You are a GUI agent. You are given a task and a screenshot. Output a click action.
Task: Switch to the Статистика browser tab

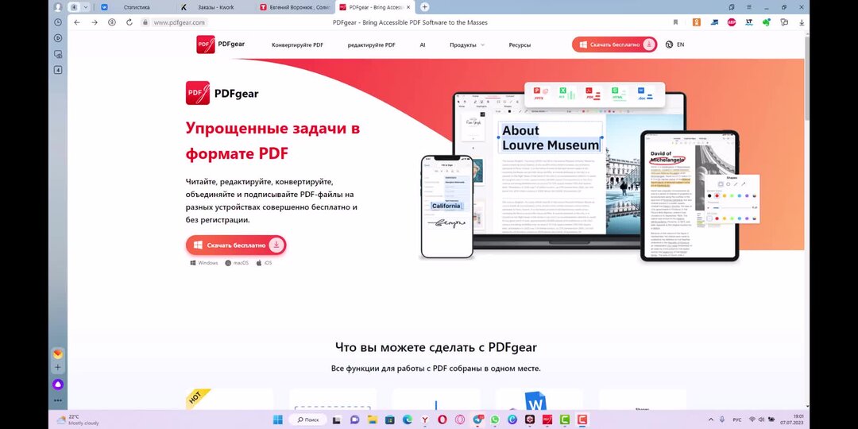pyautogui.click(x=136, y=7)
